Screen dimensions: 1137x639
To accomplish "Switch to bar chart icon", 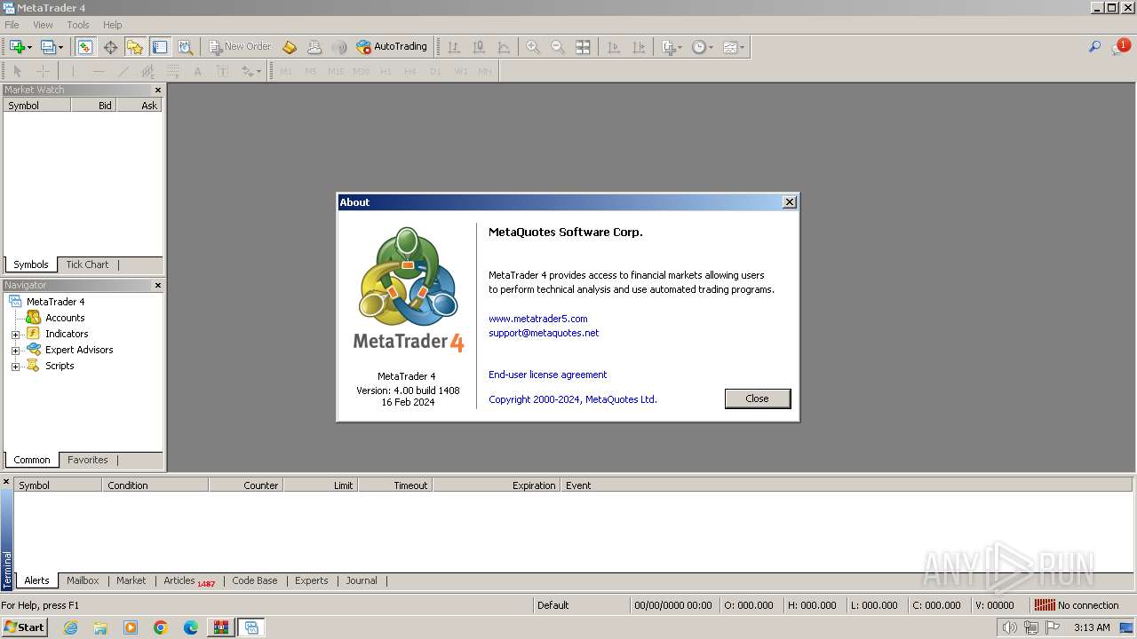I will click(x=454, y=47).
